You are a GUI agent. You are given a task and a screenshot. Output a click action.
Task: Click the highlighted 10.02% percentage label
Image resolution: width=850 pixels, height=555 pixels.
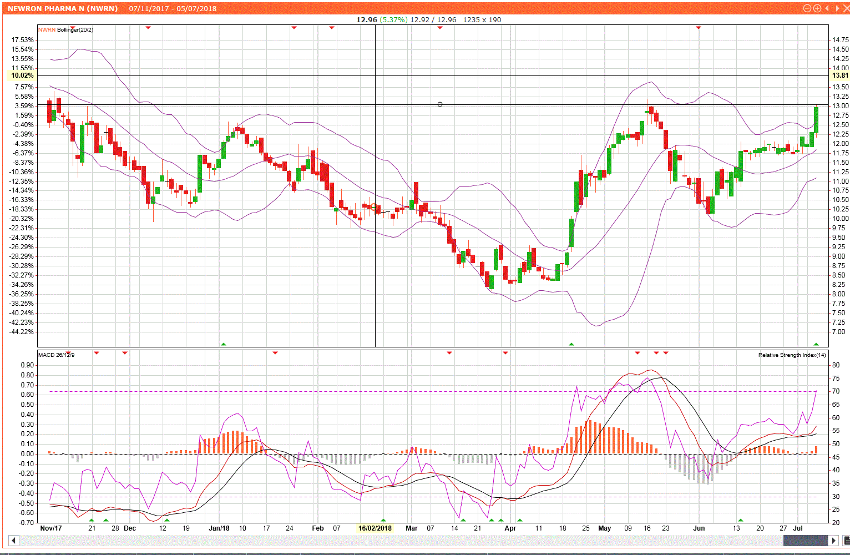tap(22, 75)
